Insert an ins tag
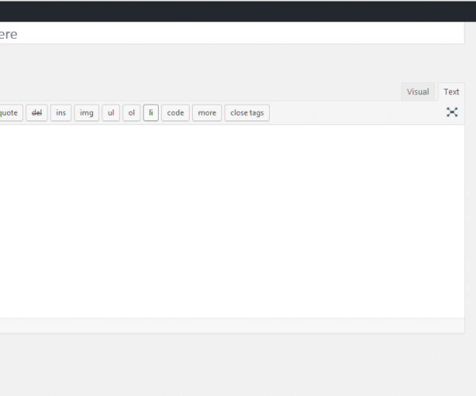This screenshot has width=476, height=396. coord(61,112)
